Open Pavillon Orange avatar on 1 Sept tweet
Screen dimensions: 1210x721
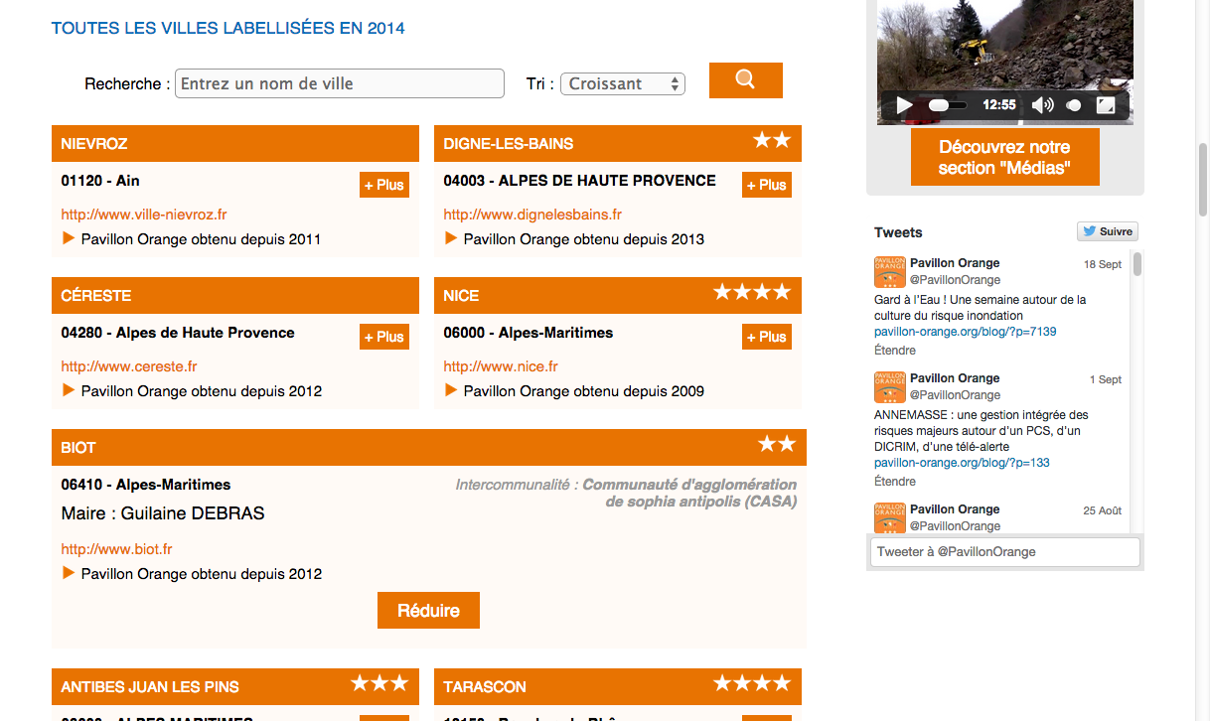889,387
